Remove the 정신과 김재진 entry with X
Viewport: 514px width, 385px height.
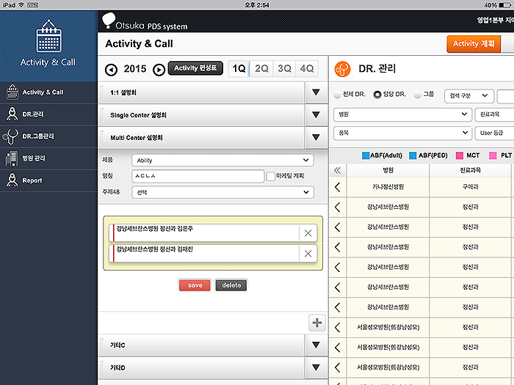tap(308, 254)
